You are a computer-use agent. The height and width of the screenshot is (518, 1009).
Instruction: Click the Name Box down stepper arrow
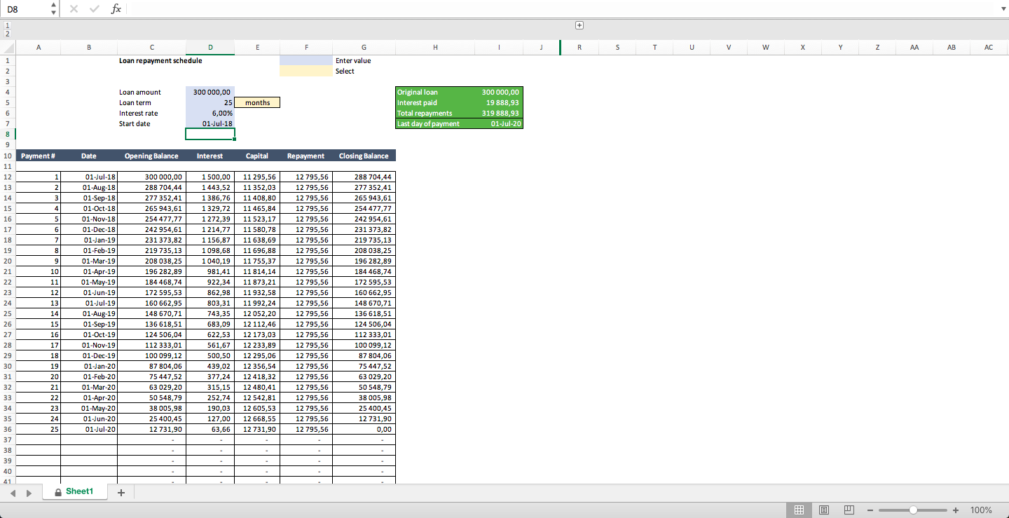click(x=53, y=12)
